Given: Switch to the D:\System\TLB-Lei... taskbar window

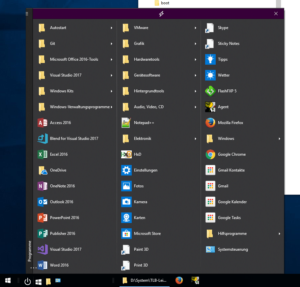Looking at the screenshot, I should pyautogui.click(x=144, y=281).
